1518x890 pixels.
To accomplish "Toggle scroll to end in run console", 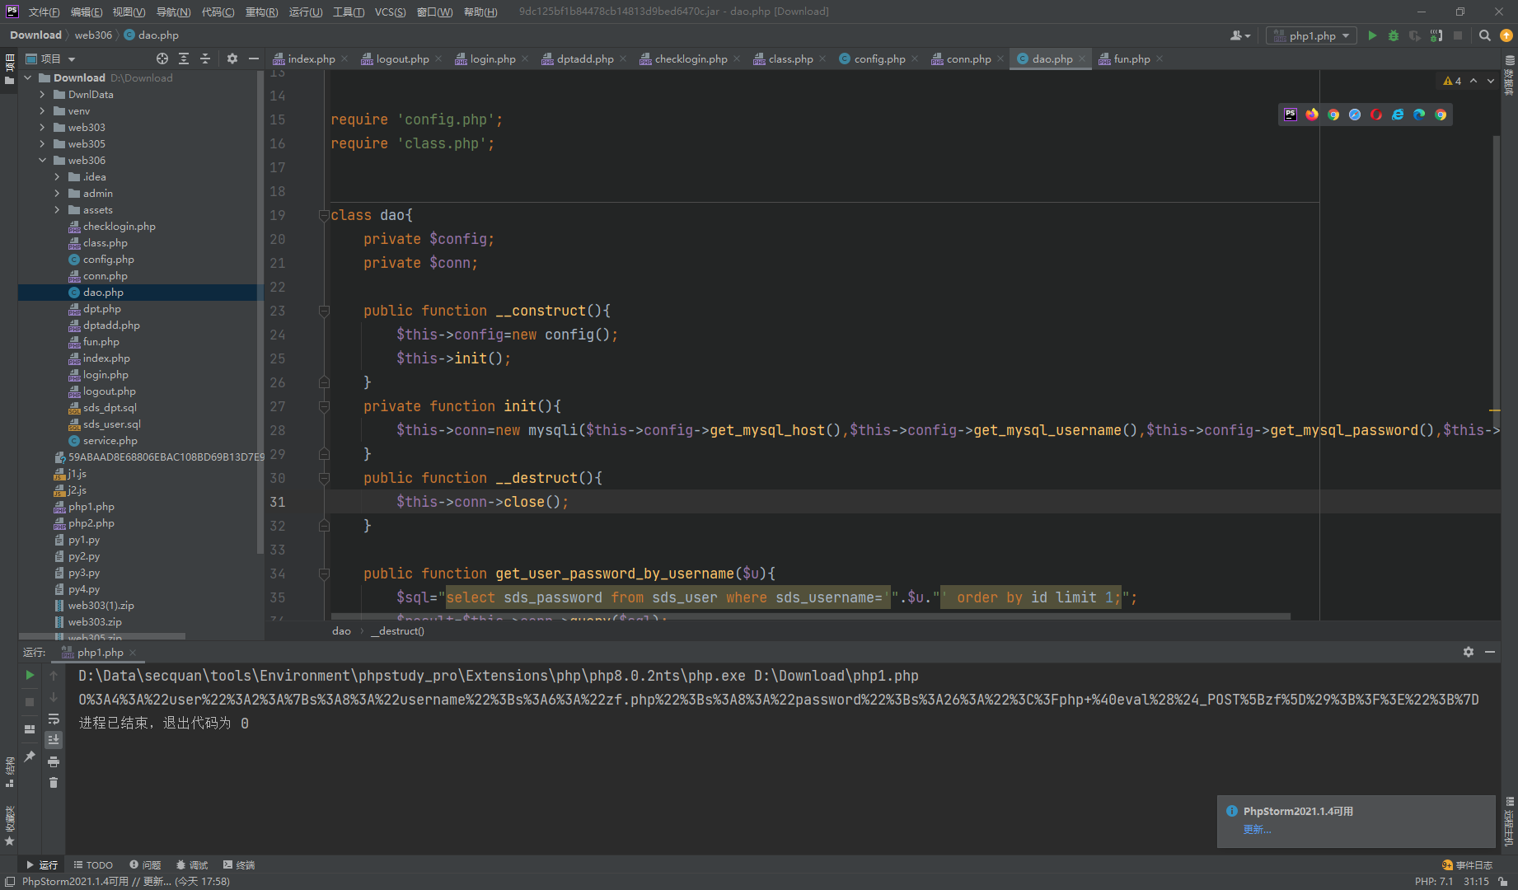I will (54, 740).
